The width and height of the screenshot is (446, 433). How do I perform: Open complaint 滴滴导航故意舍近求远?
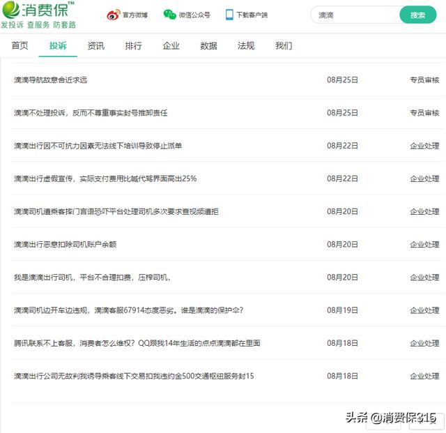click(51, 80)
